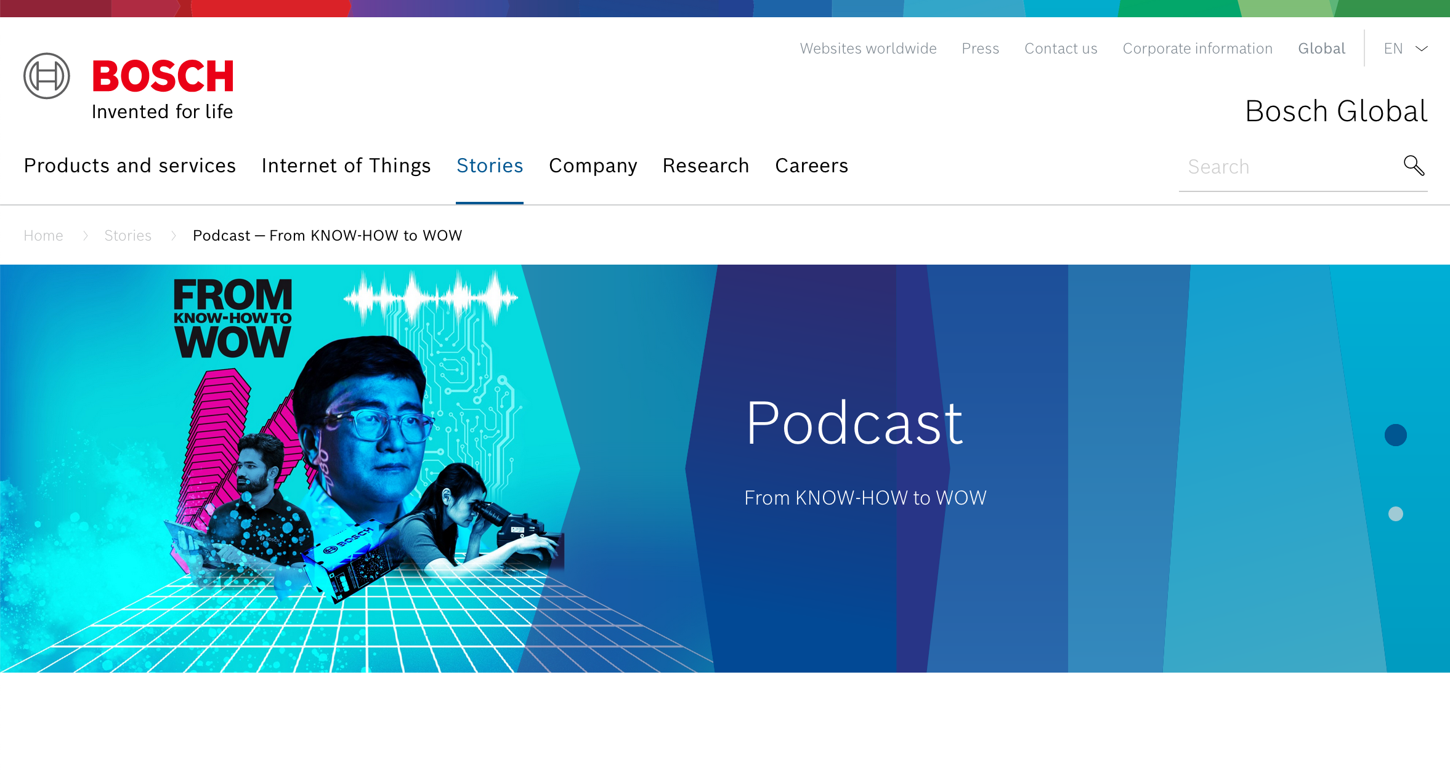1450x784 pixels.
Task: Visit the Press link
Action: coord(980,49)
